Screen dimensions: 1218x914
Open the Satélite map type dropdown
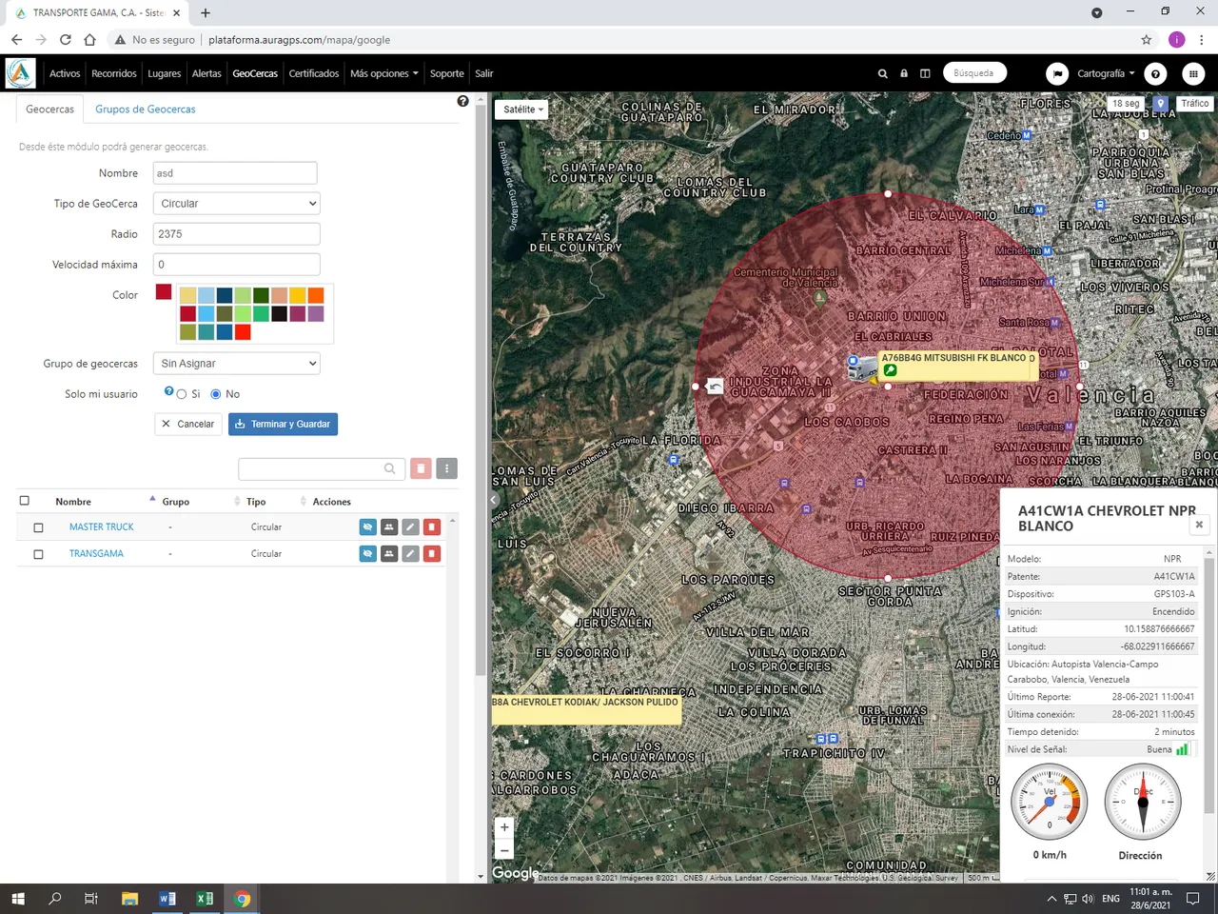[x=523, y=109]
